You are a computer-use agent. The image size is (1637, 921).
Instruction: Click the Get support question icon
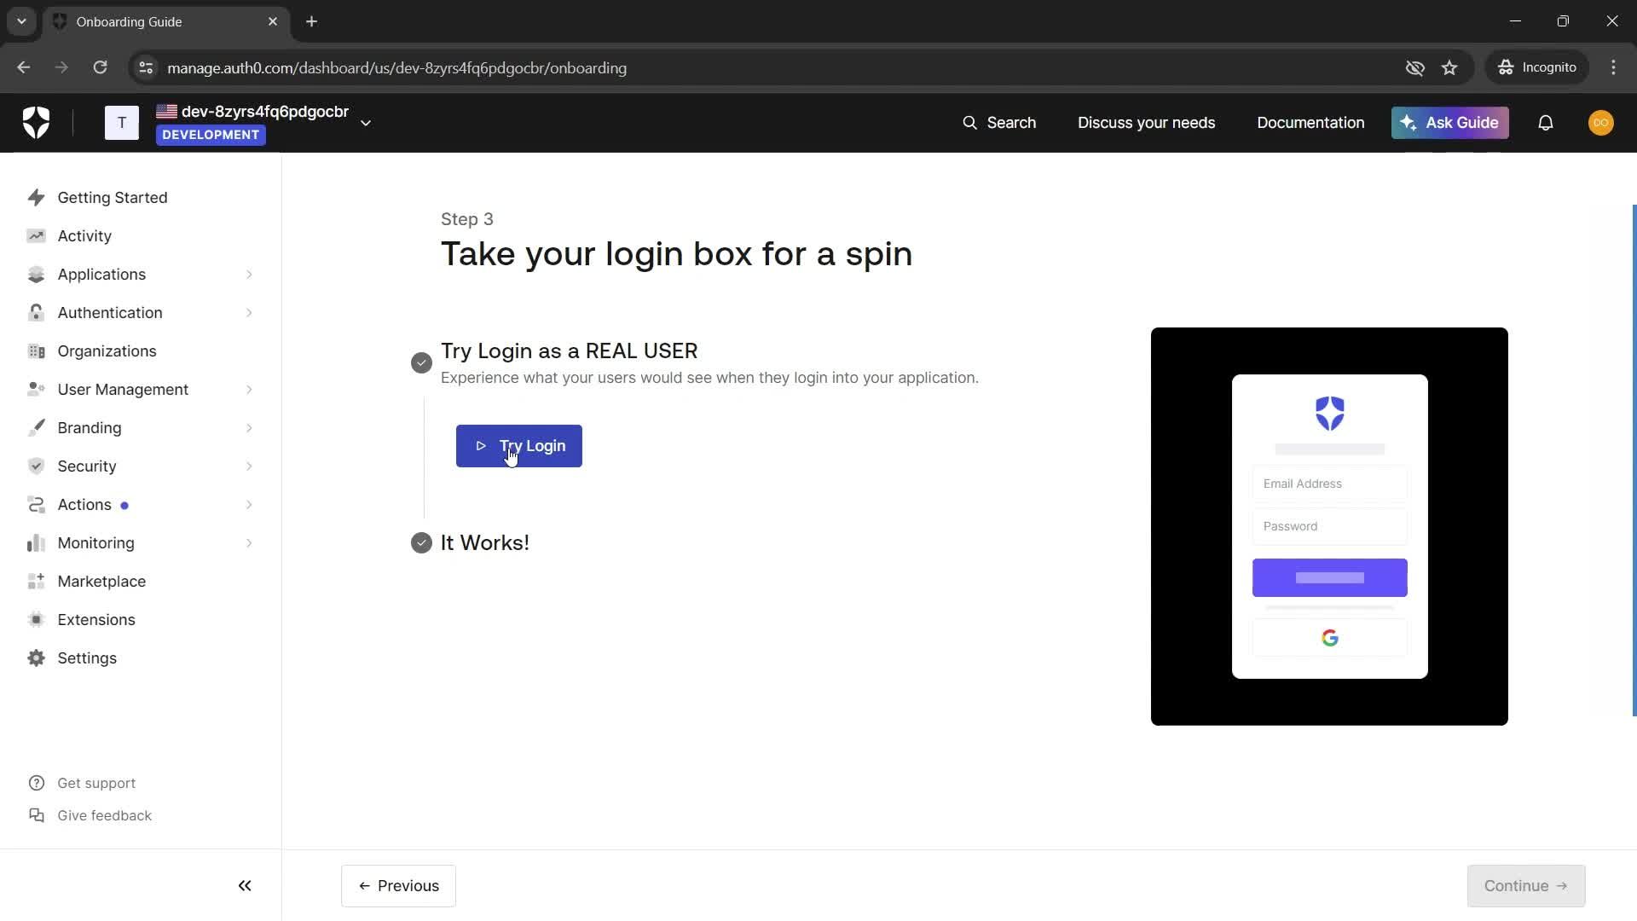click(37, 783)
